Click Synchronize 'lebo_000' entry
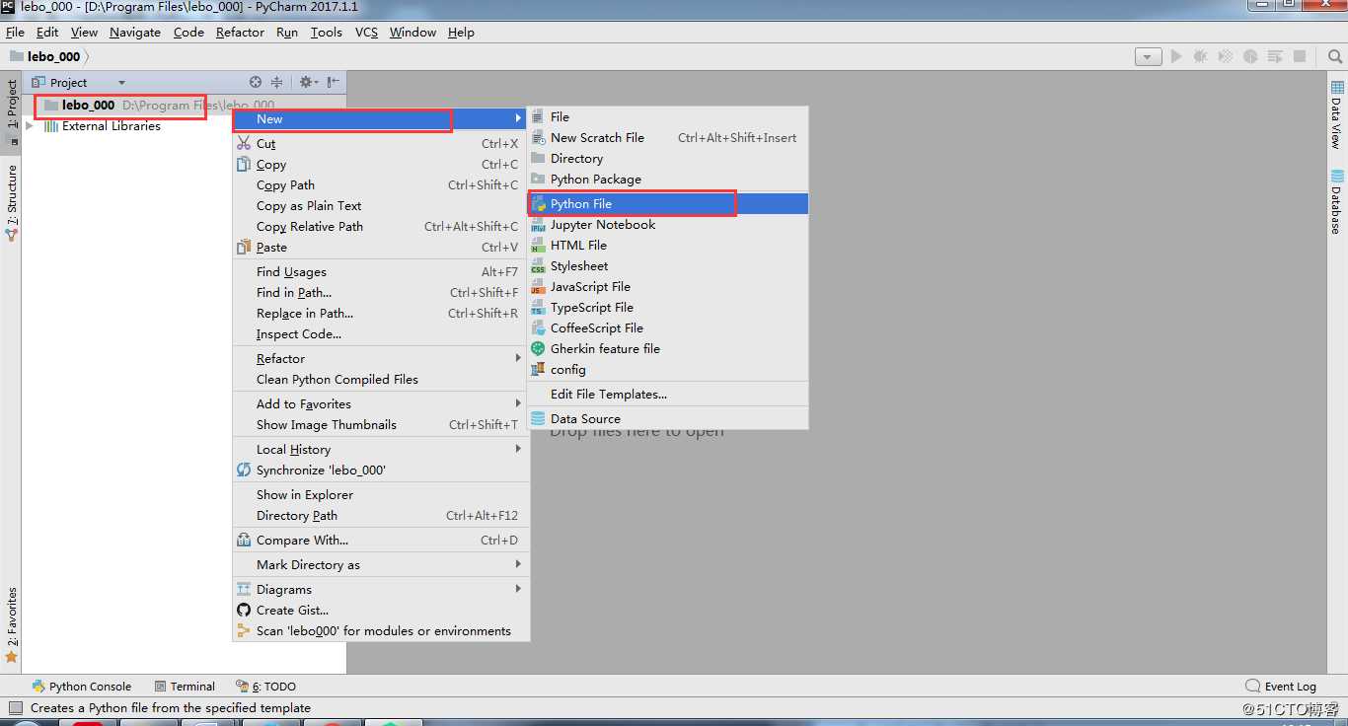This screenshot has width=1348, height=726. pyautogui.click(x=380, y=470)
